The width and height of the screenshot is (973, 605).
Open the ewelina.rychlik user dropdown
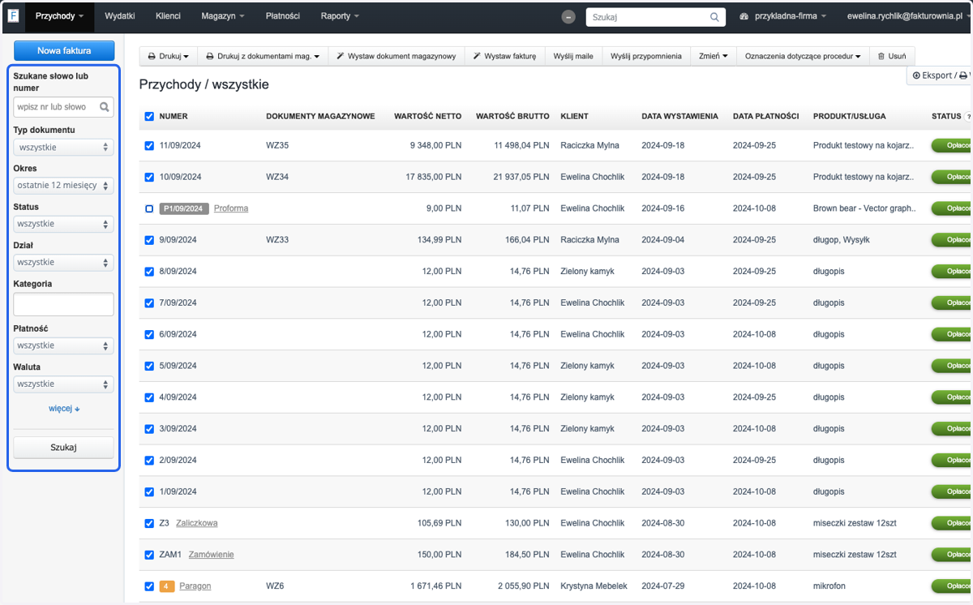pos(908,16)
